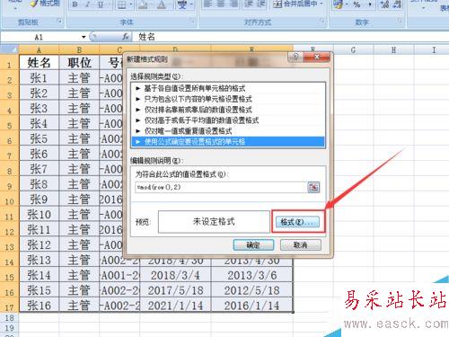449x337 pixels.
Task: Decrease decimal places
Action: coord(397,4)
